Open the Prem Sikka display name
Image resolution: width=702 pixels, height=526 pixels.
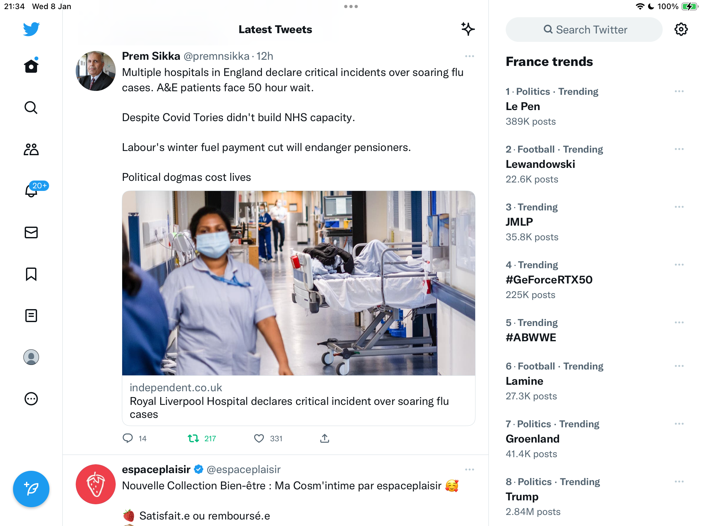point(151,56)
